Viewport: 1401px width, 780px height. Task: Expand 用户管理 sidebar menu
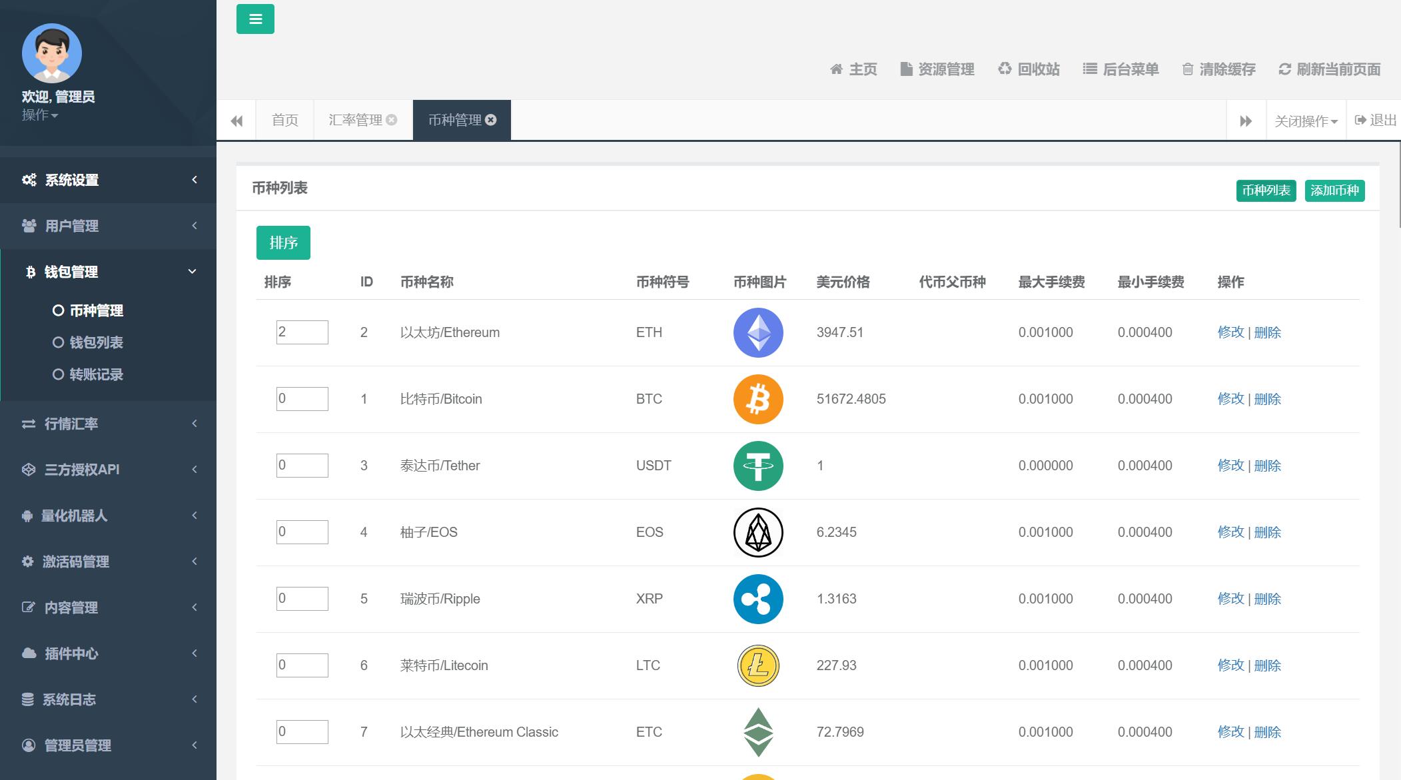[x=108, y=226]
